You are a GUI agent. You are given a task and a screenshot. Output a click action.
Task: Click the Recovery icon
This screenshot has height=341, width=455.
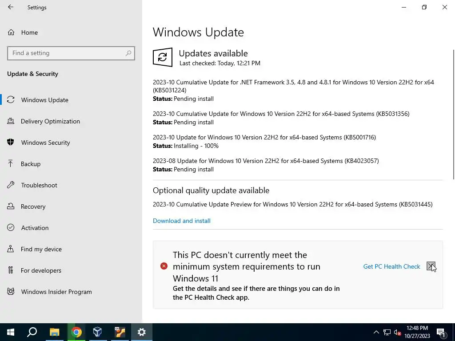point(11,206)
